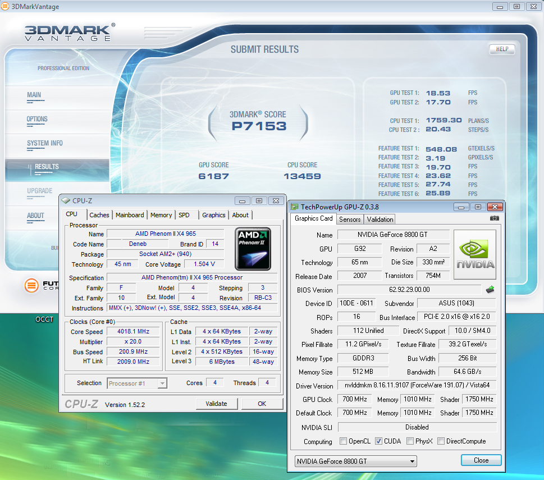544x480 pixels.
Task: Click the NVIDIA SLI field showing Disabled
Action: (417, 427)
